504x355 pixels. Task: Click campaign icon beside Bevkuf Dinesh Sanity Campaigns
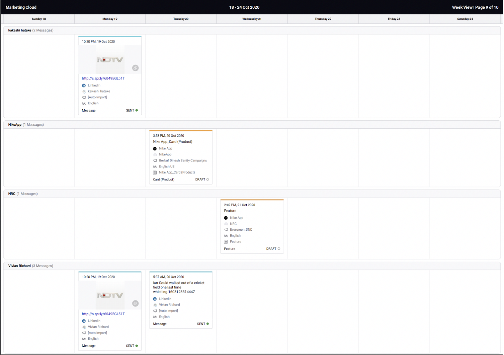pyautogui.click(x=155, y=161)
